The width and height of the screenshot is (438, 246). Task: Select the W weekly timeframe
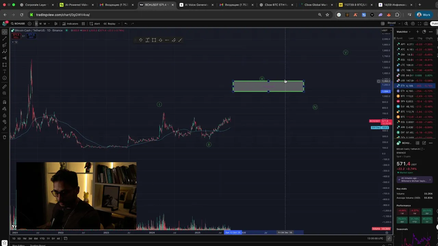(x=40, y=24)
